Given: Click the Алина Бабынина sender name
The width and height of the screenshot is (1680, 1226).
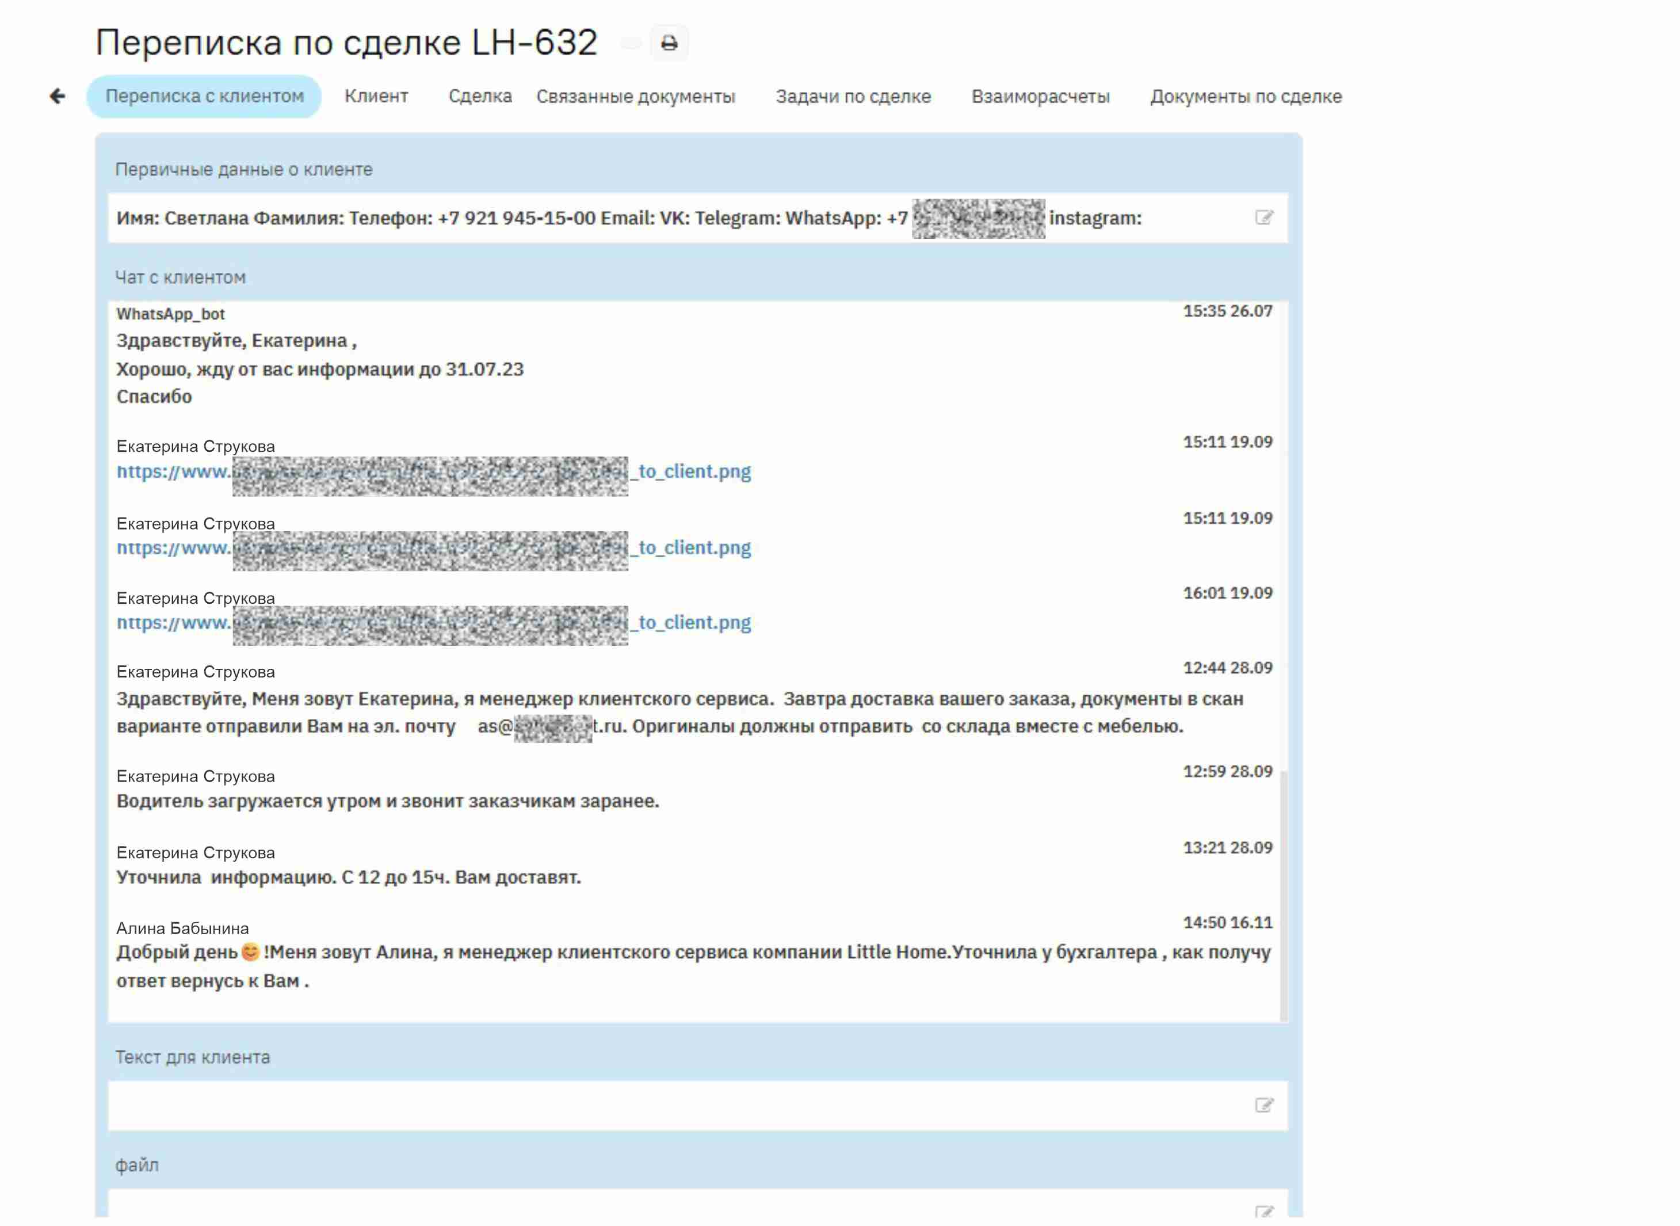Looking at the screenshot, I should pos(182,928).
